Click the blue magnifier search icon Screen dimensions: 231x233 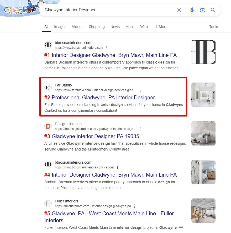pos(213,10)
